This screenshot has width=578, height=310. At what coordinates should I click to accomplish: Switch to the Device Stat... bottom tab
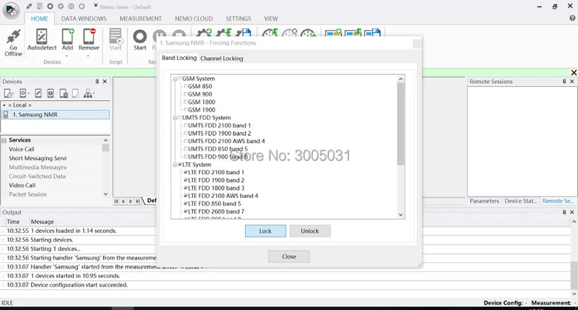tap(521, 201)
